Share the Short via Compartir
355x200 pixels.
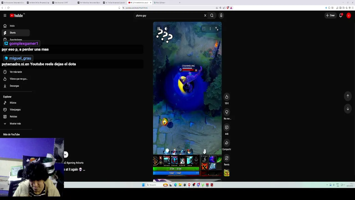[x=227, y=143]
